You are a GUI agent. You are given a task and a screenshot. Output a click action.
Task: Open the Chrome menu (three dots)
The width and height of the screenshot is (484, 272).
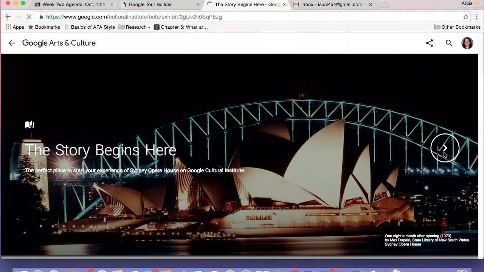477,17
